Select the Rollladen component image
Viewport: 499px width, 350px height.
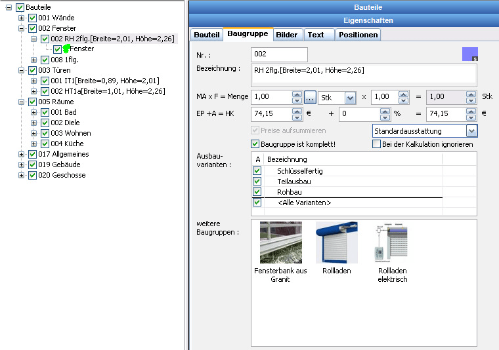click(336, 243)
